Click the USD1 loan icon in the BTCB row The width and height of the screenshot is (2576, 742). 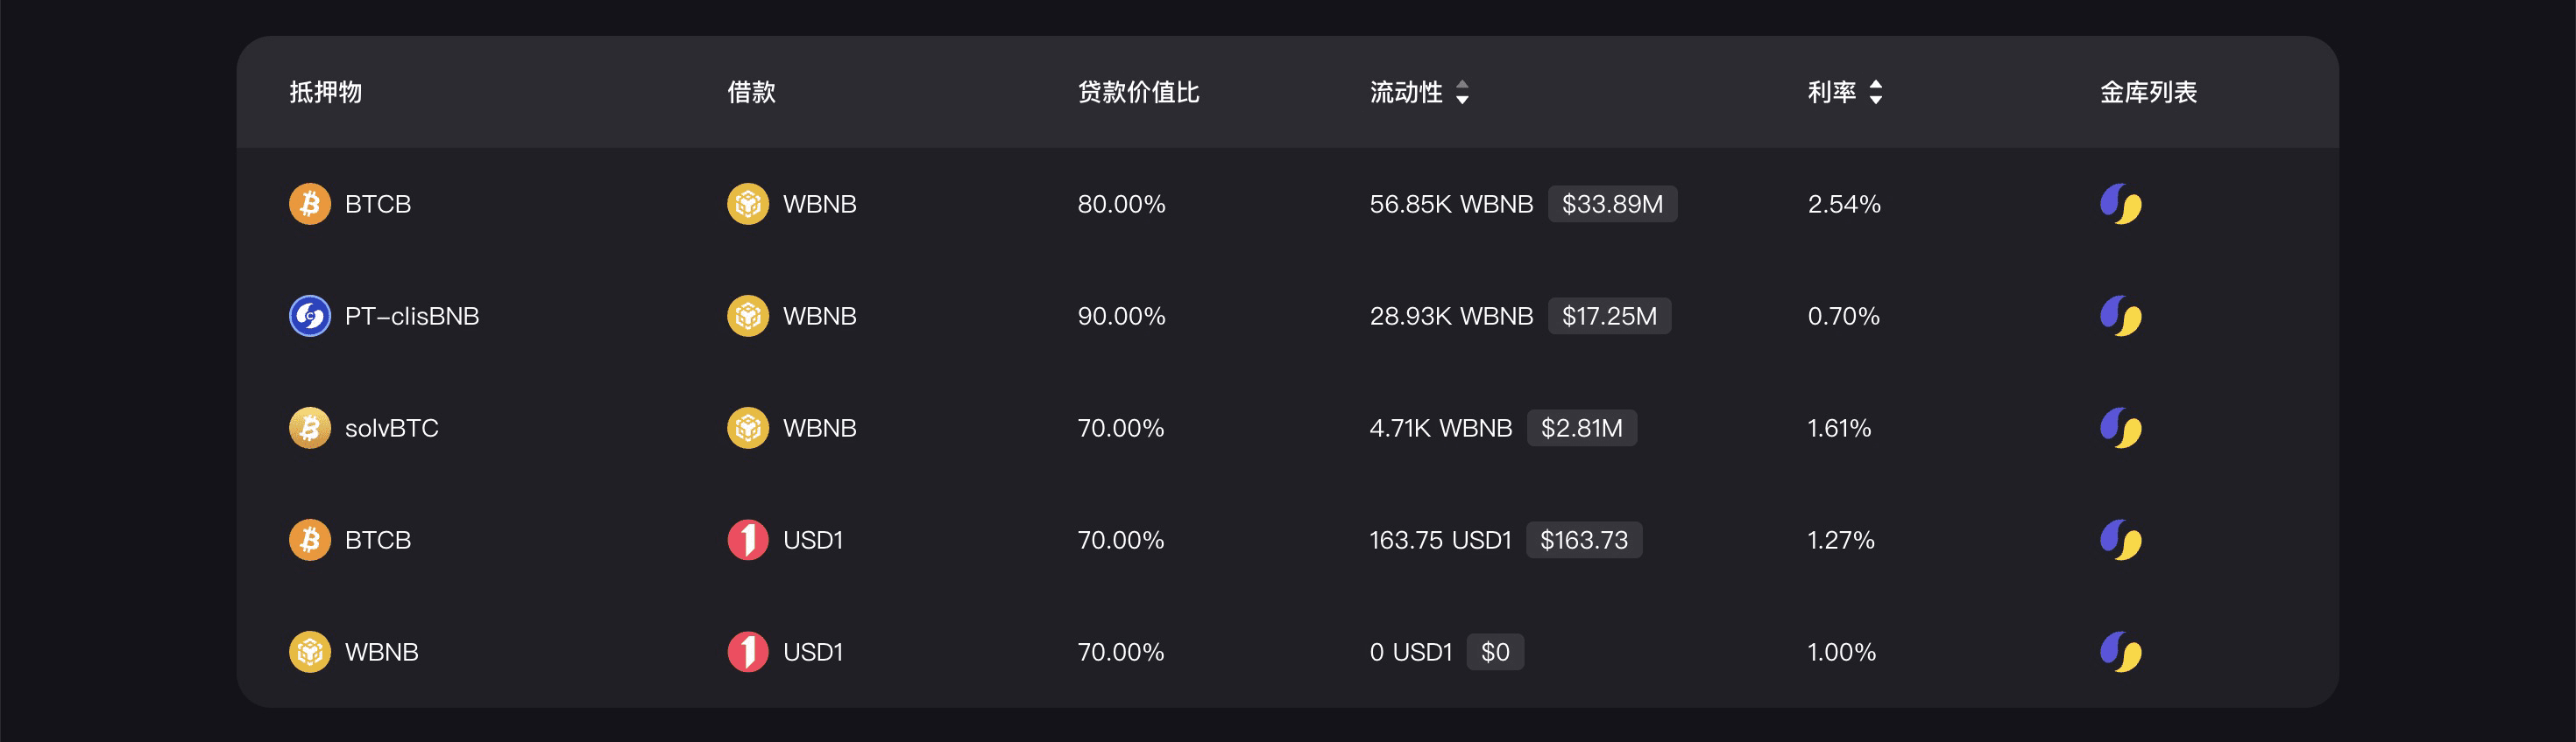point(748,539)
